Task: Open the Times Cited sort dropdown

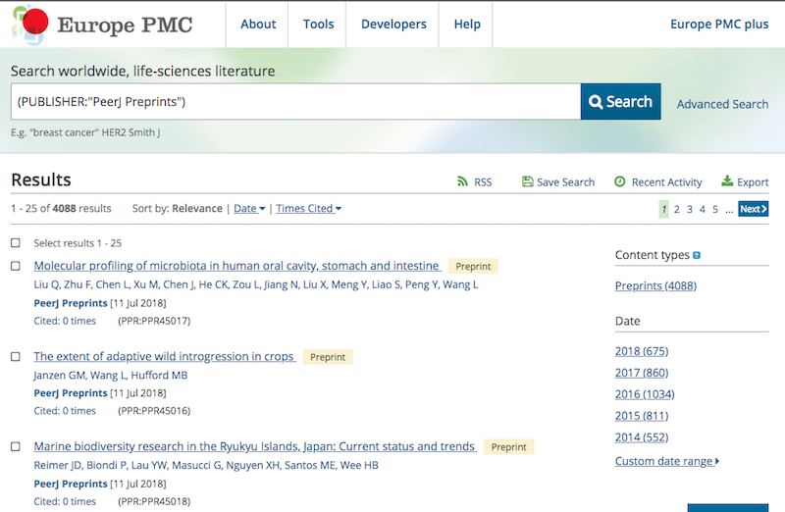Action: pyautogui.click(x=308, y=208)
